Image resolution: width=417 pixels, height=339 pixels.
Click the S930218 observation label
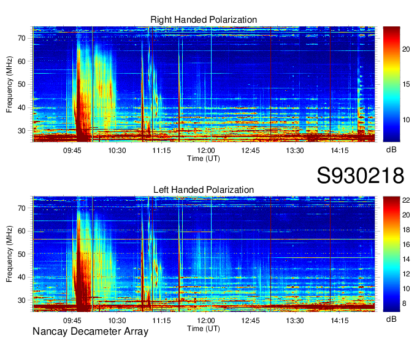[361, 176]
